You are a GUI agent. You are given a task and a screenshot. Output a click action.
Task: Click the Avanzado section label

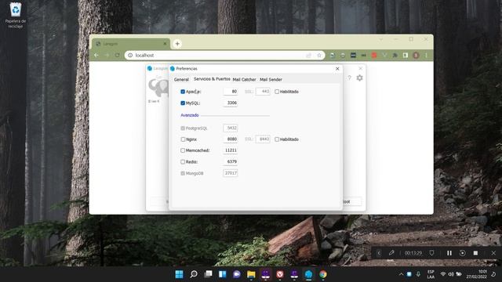pos(190,115)
